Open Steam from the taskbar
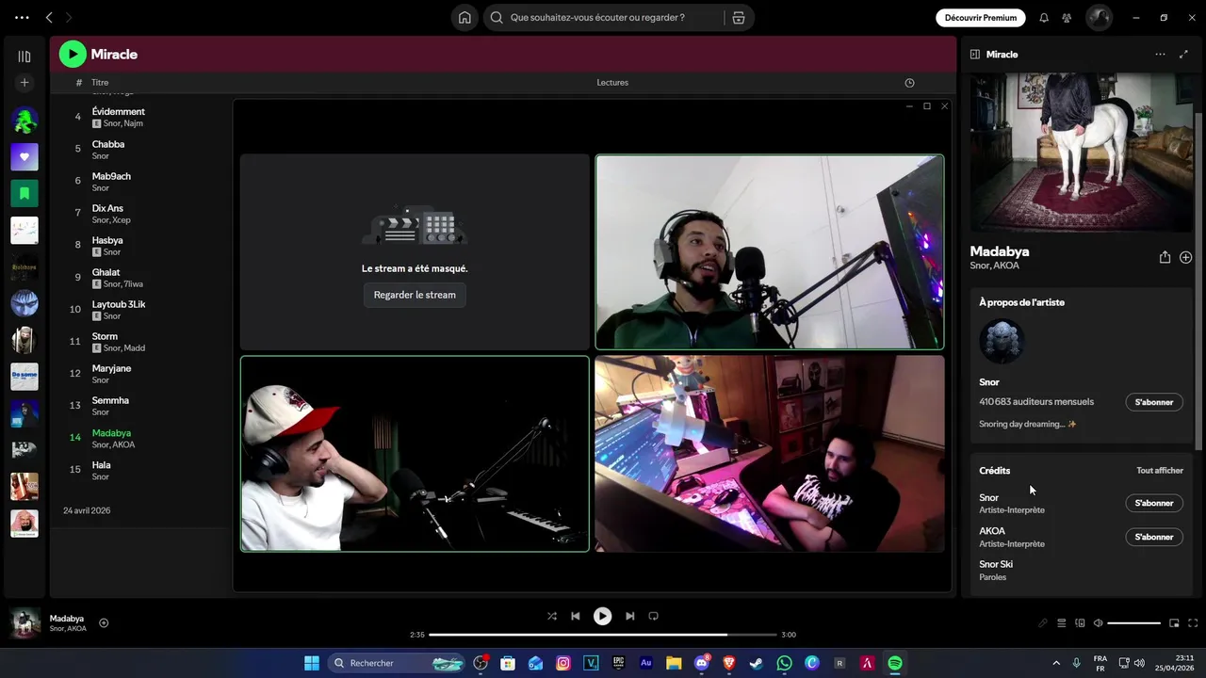Image resolution: width=1206 pixels, height=678 pixels. (757, 663)
